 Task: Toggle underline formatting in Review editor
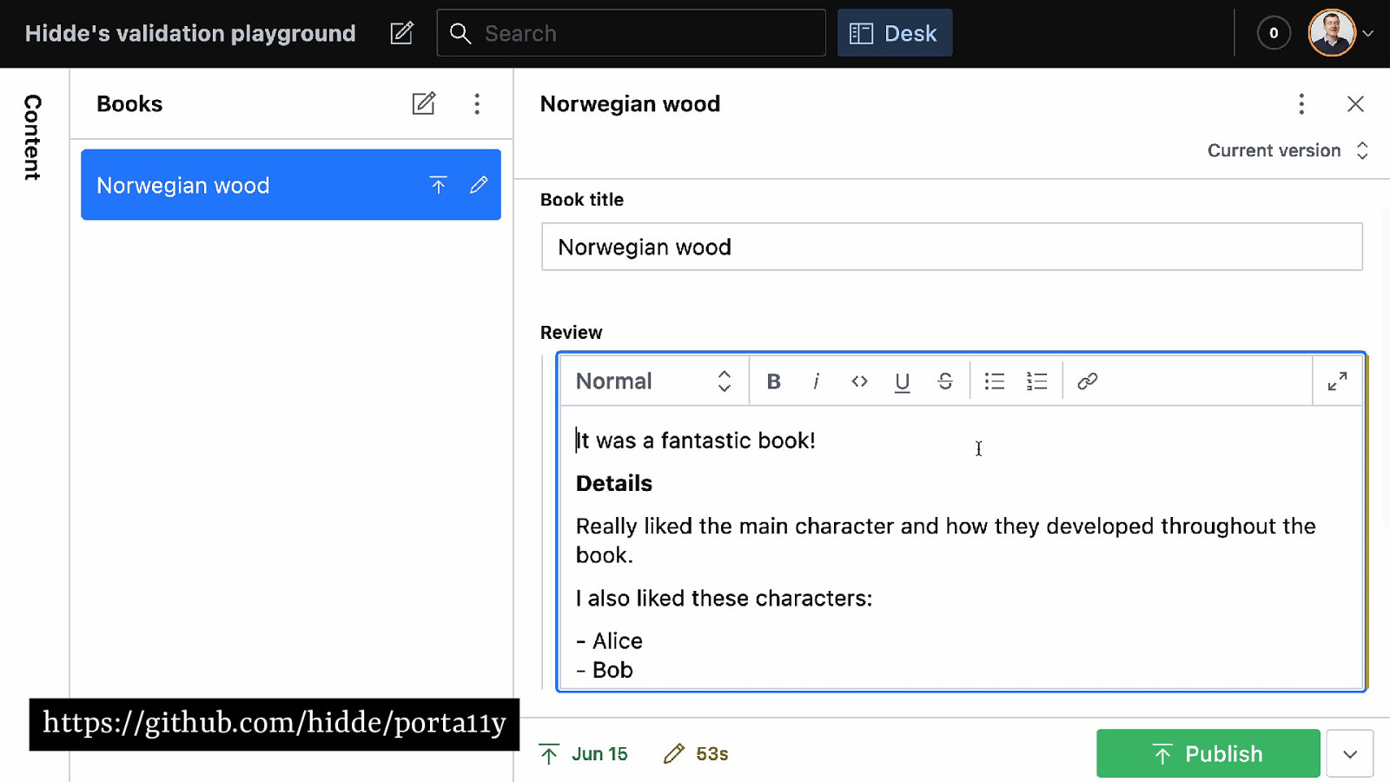(x=902, y=381)
